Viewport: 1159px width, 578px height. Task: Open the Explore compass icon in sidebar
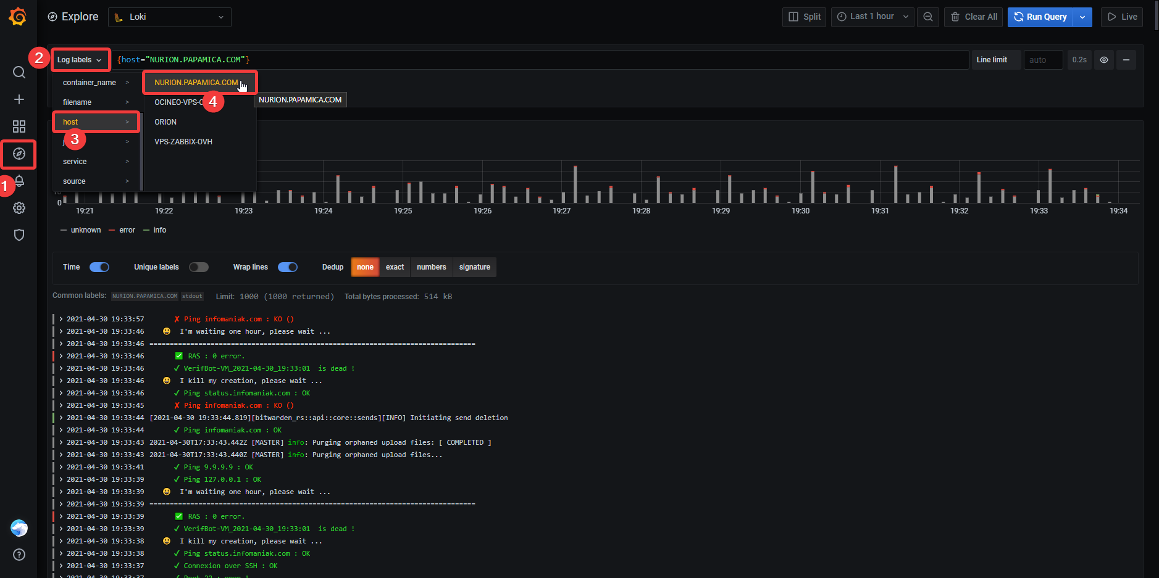pyautogui.click(x=19, y=154)
